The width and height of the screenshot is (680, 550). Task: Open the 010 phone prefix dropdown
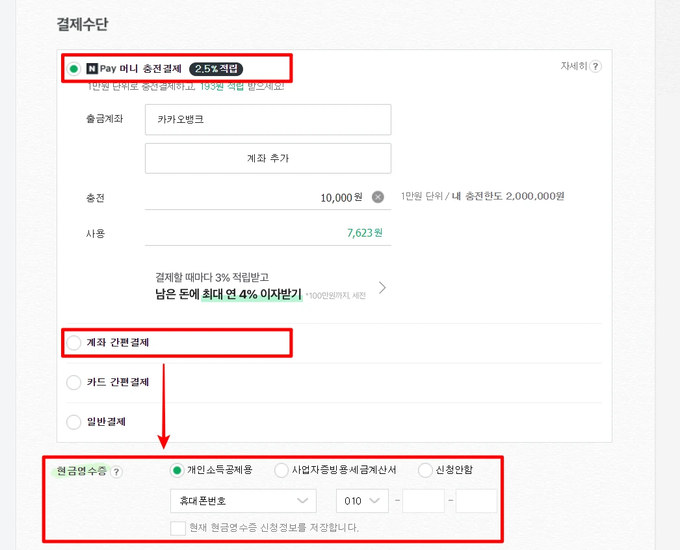click(362, 501)
